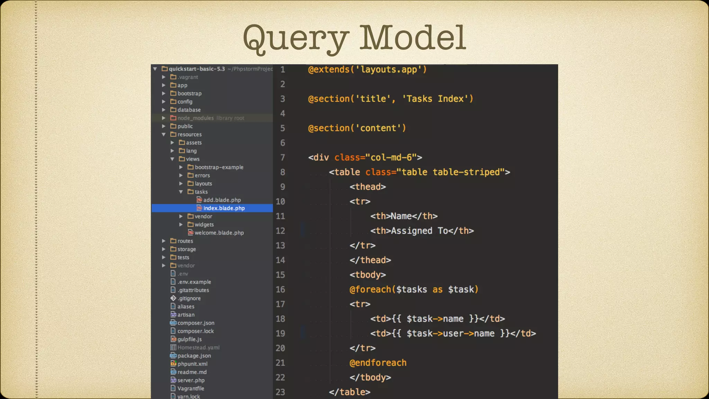The height and width of the screenshot is (399, 709).
Task: Select the widgets folder in views
Action: [204, 224]
